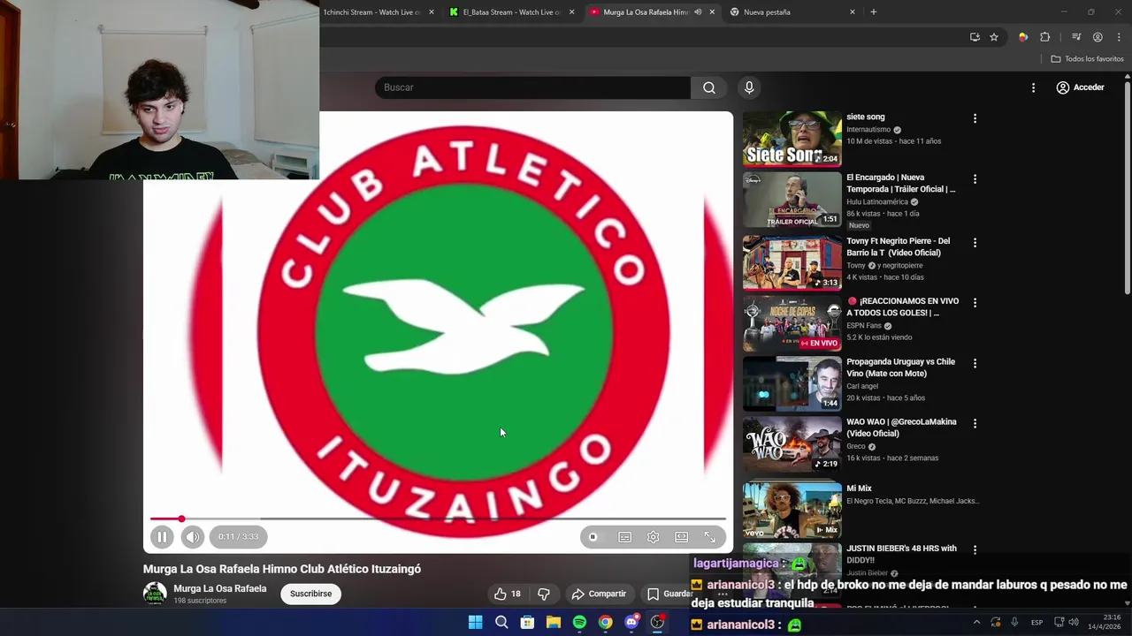This screenshot has width=1132, height=636.
Task: Open the Mi Mix playlist
Action: coord(792,509)
